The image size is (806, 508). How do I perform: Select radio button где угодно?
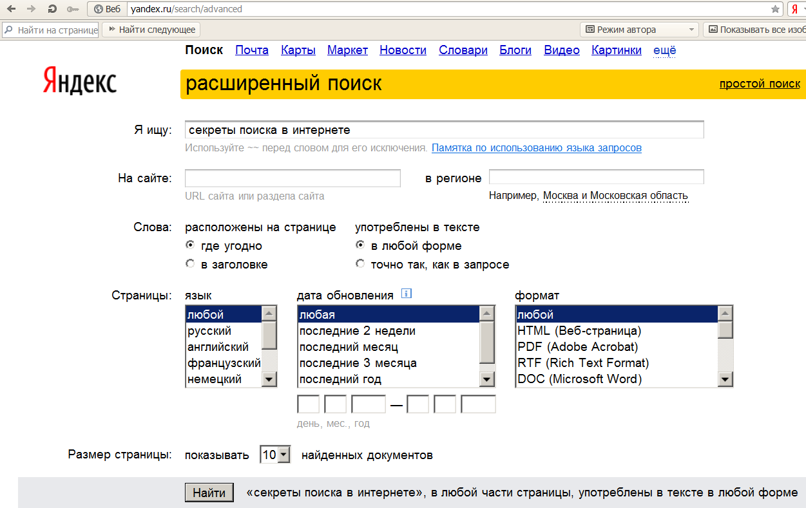point(190,245)
